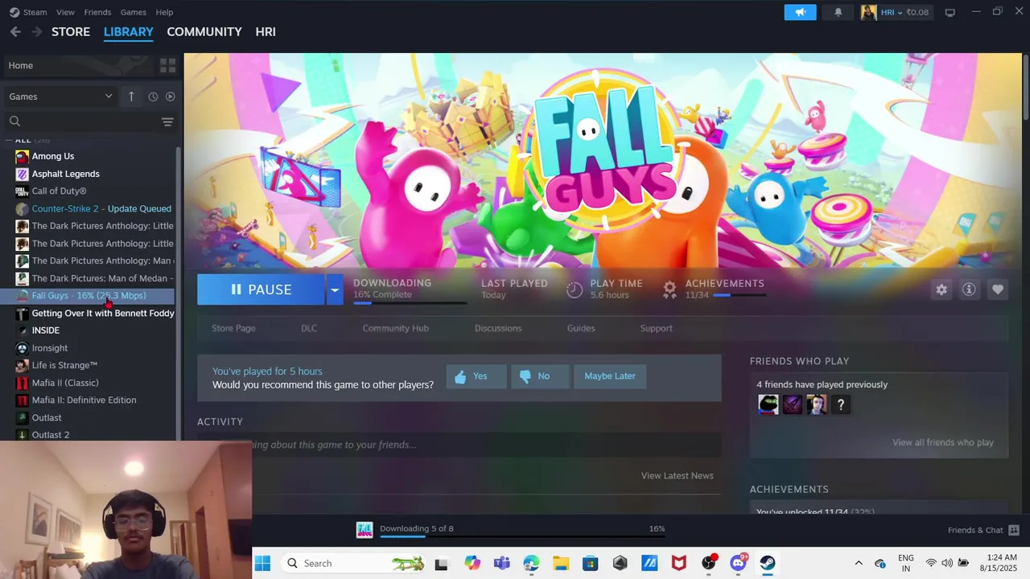Open the Community Hub link
The width and height of the screenshot is (1030, 579).
coord(395,328)
